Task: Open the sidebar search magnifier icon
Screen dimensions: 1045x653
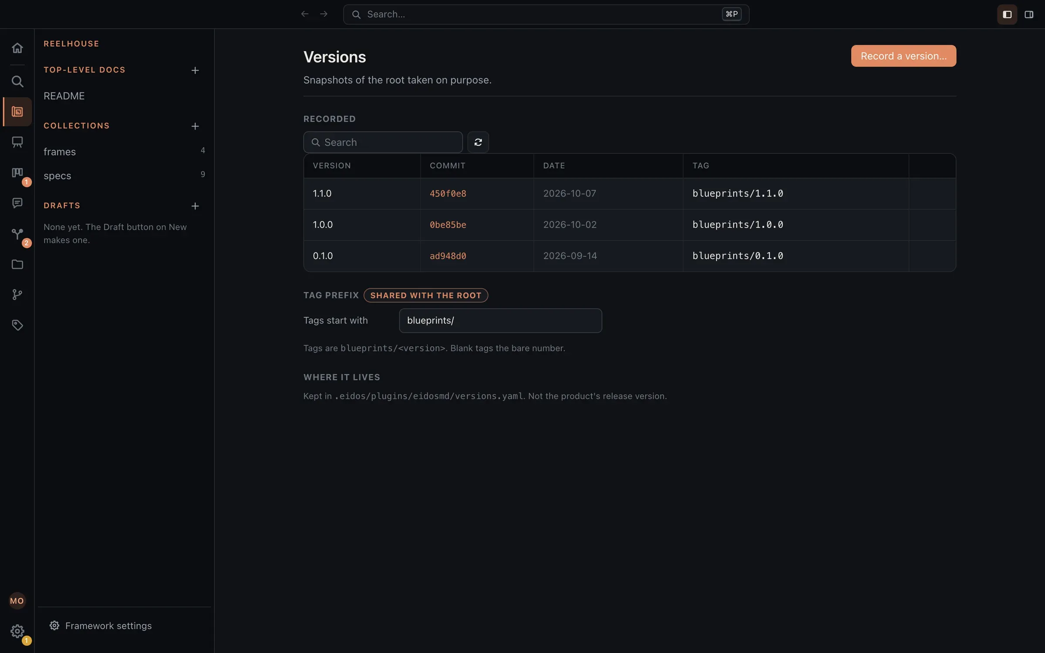Action: pyautogui.click(x=17, y=81)
